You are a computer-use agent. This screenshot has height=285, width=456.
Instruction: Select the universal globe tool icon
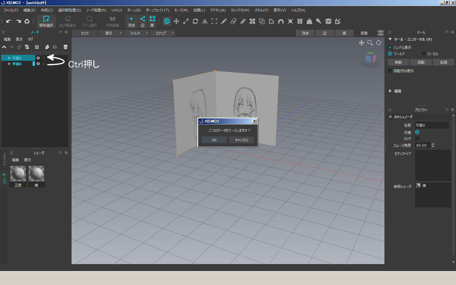pyautogui.click(x=167, y=21)
